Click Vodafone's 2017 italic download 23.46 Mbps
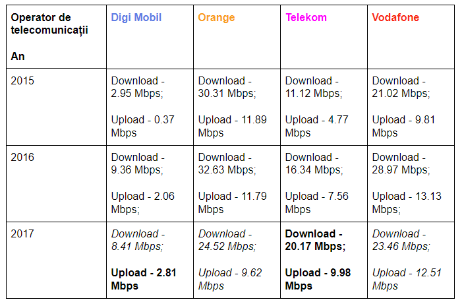The image size is (464, 308). pyautogui.click(x=401, y=240)
